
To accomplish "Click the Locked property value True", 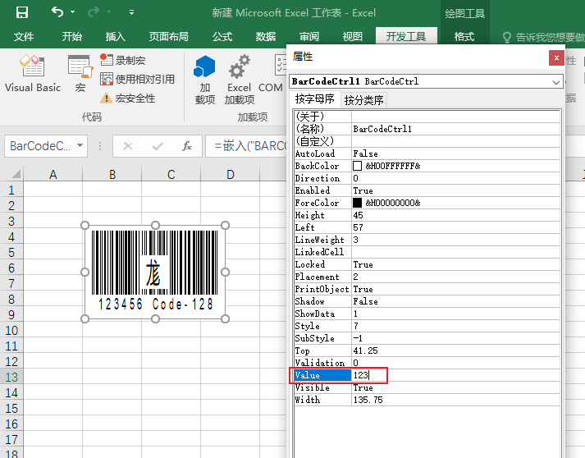I will click(x=363, y=264).
